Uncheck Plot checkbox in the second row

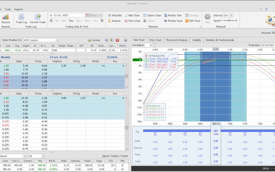tap(123, 169)
